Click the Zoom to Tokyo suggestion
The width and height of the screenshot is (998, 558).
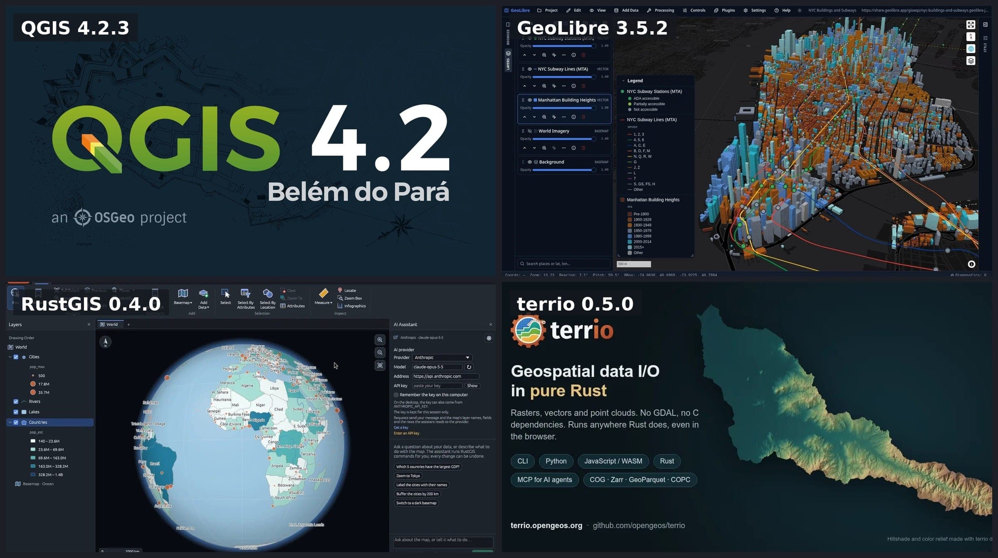point(408,476)
